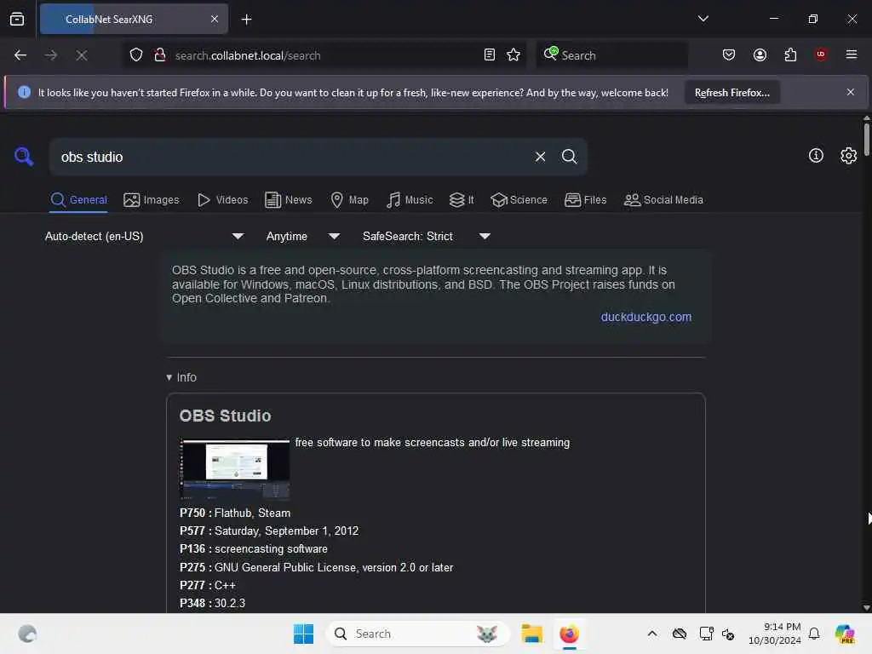Click the OneDrive cloud tray icon

[x=679, y=634]
